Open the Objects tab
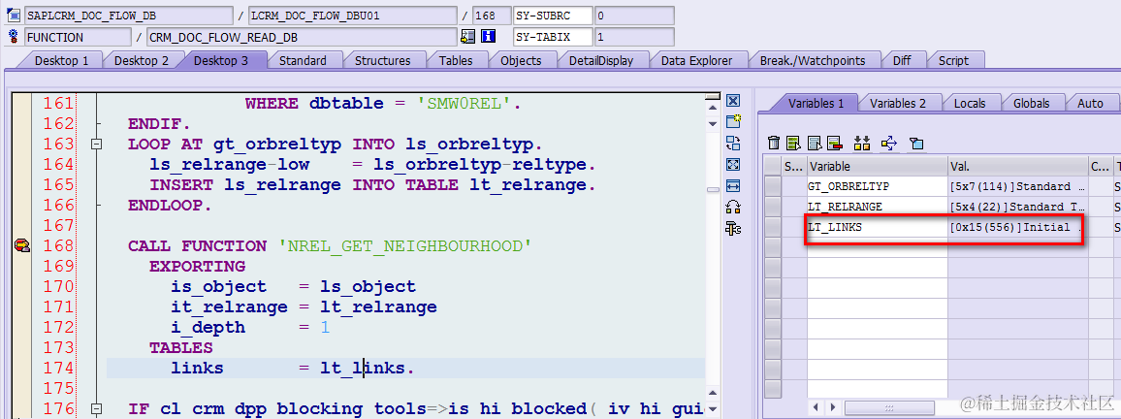The height and width of the screenshot is (419, 1121). click(521, 61)
